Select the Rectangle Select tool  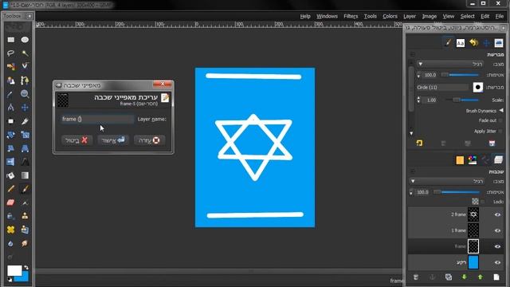10,40
